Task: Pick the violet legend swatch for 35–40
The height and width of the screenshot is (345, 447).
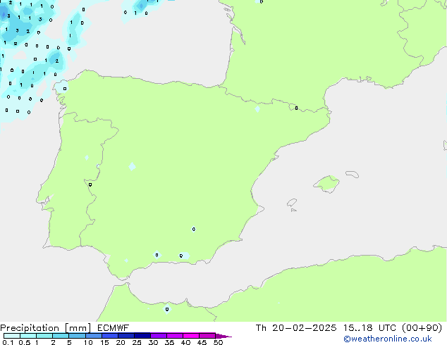Action: (175, 336)
